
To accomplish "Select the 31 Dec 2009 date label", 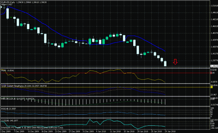I will coord(88,131).
